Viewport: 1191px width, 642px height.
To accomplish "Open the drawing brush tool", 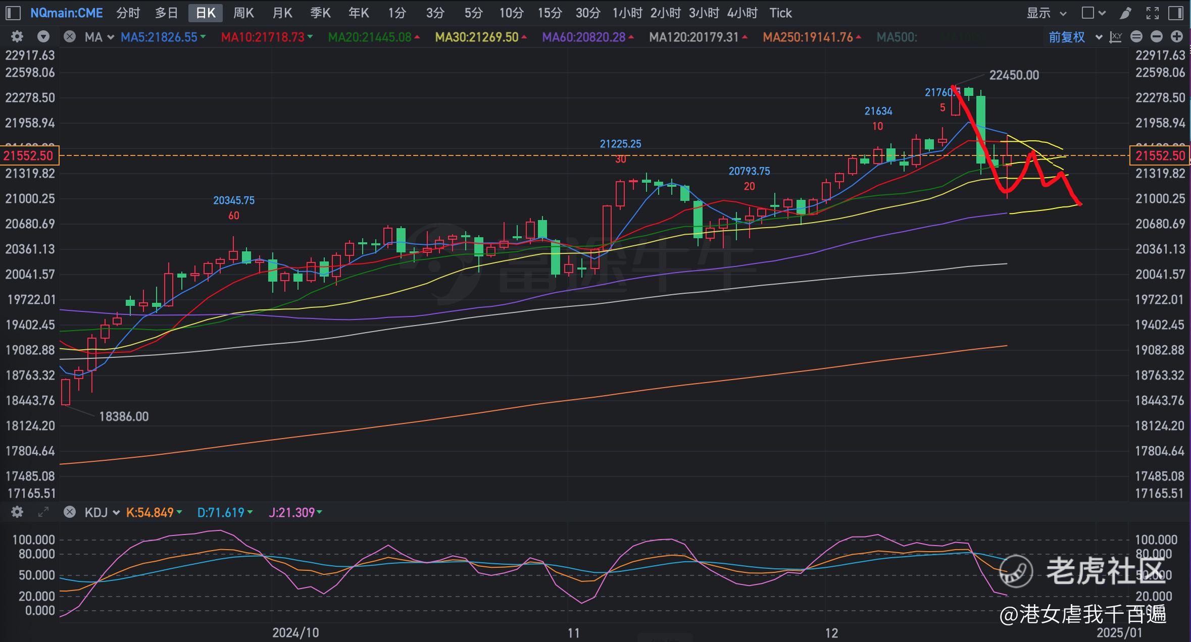I will pyautogui.click(x=1125, y=13).
